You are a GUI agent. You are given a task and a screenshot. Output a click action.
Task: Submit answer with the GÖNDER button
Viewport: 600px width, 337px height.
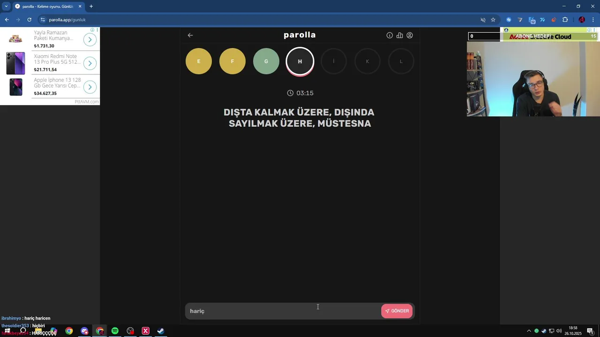tap(397, 311)
